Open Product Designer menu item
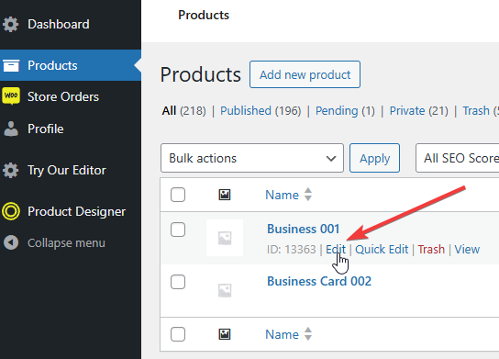 76,211
